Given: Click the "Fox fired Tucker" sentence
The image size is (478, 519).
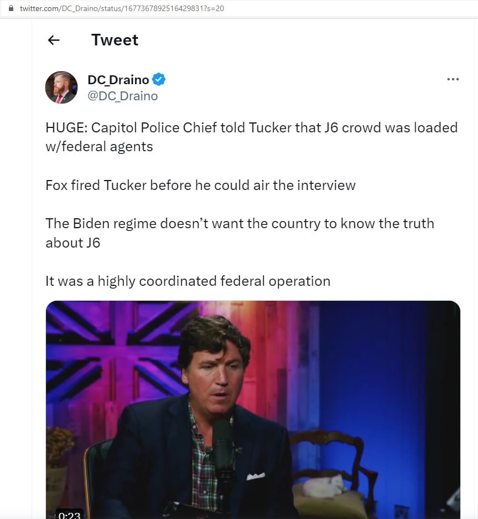Looking at the screenshot, I should [200, 185].
